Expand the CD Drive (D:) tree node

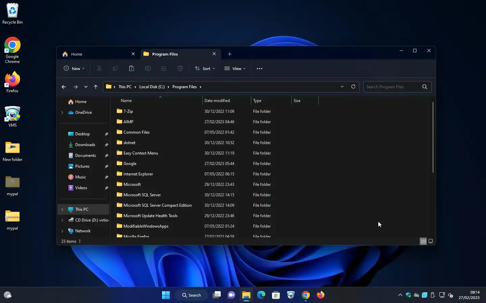click(62, 220)
